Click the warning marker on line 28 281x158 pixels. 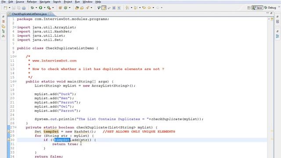point(9,132)
